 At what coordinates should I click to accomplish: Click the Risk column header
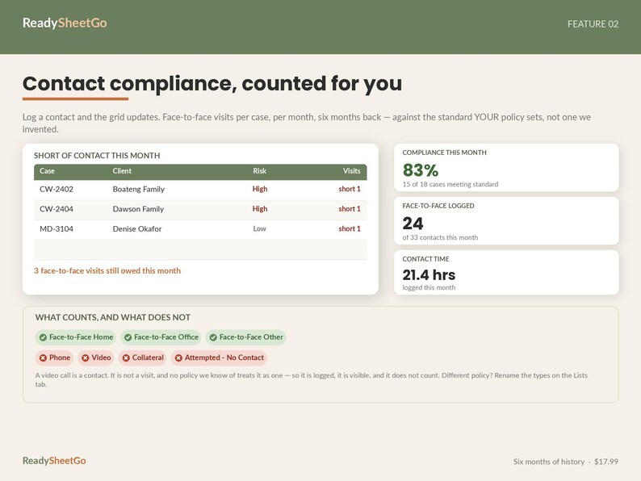(259, 171)
